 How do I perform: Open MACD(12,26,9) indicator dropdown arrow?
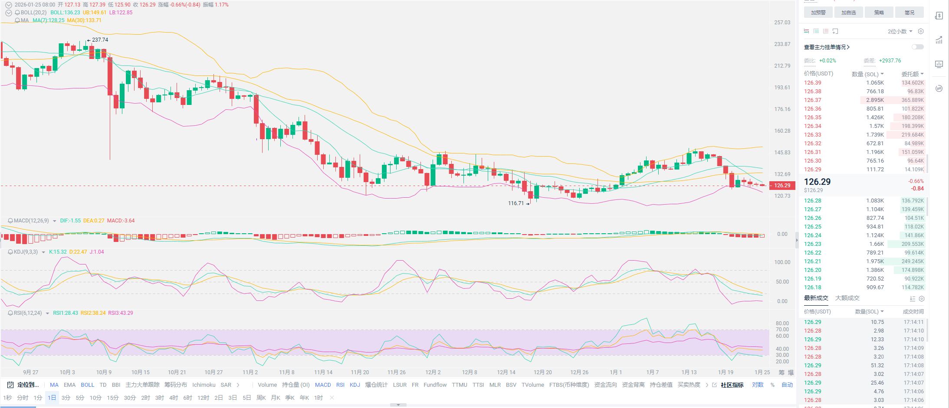[x=54, y=221]
